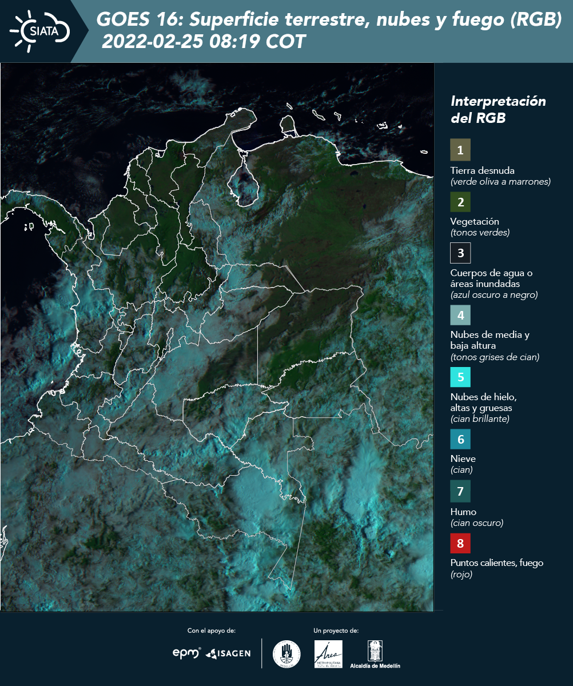573x686 pixels.
Task: Click the title 'GOES 16: Superficie terrestre, nubes y fuego (RGB)'
Action: click(x=329, y=20)
